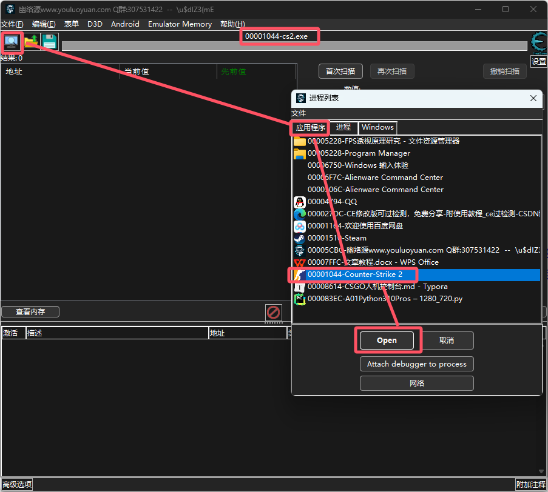This screenshot has width=548, height=492.
Task: Select the Steam process in list
Action: tap(337, 238)
